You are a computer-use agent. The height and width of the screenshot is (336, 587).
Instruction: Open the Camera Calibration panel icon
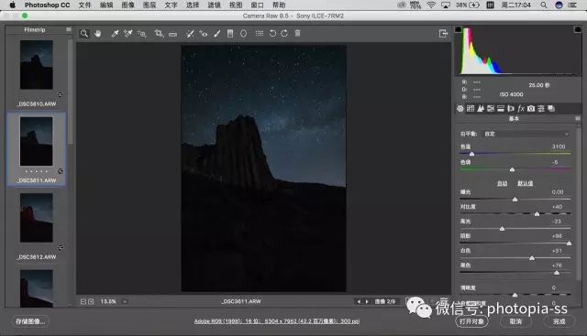[x=531, y=109]
